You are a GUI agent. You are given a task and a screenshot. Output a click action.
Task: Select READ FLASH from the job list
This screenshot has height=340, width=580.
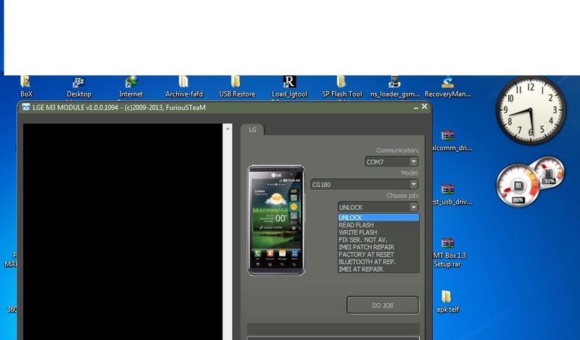tap(378, 225)
